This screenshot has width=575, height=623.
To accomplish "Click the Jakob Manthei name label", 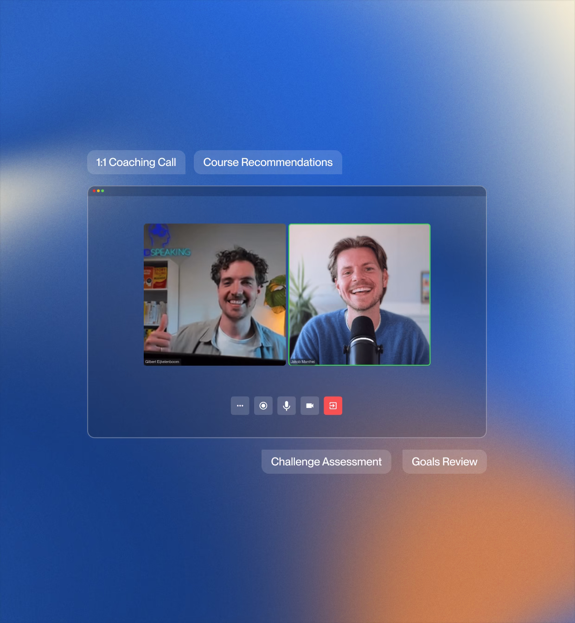I will pos(303,362).
